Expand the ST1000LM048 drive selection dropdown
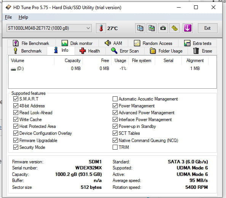Image resolution: width=226 pixels, height=198 pixels. click(49, 28)
